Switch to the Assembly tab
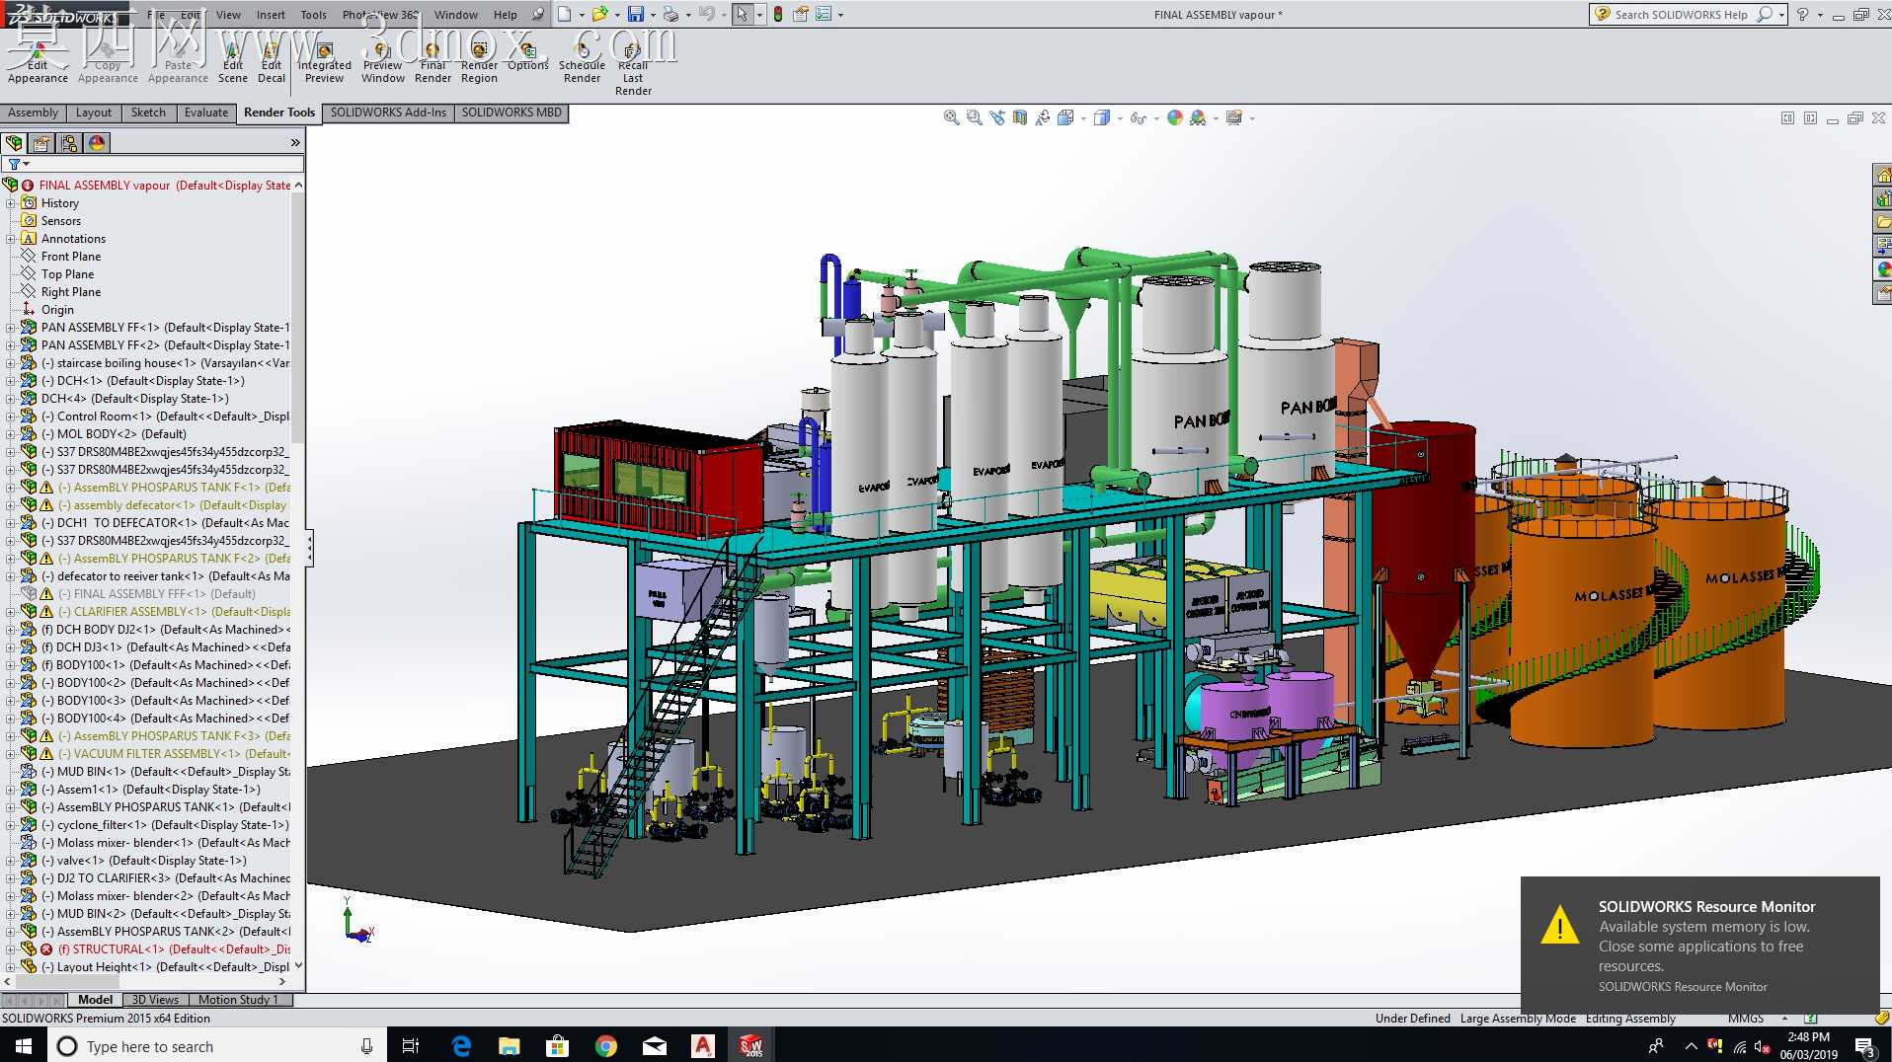1892x1062 pixels. point(34,113)
